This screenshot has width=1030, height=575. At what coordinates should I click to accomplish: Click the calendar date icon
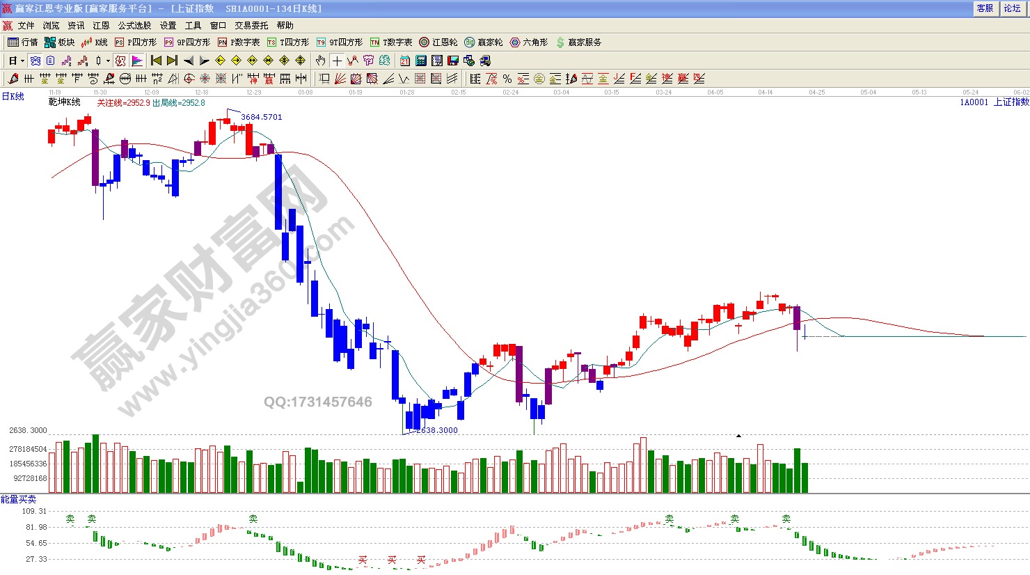(405, 61)
